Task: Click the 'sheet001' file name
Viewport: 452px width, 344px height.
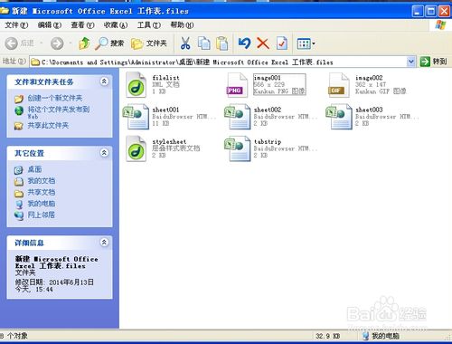Action: click(x=165, y=110)
